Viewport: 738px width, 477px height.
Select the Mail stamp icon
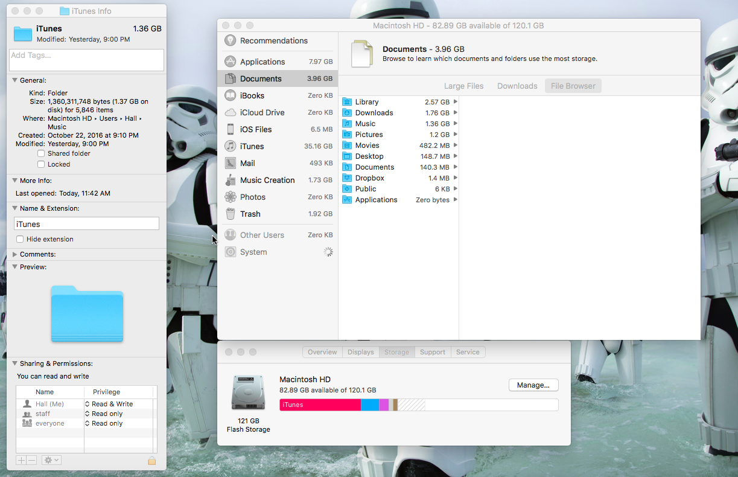[x=230, y=163]
